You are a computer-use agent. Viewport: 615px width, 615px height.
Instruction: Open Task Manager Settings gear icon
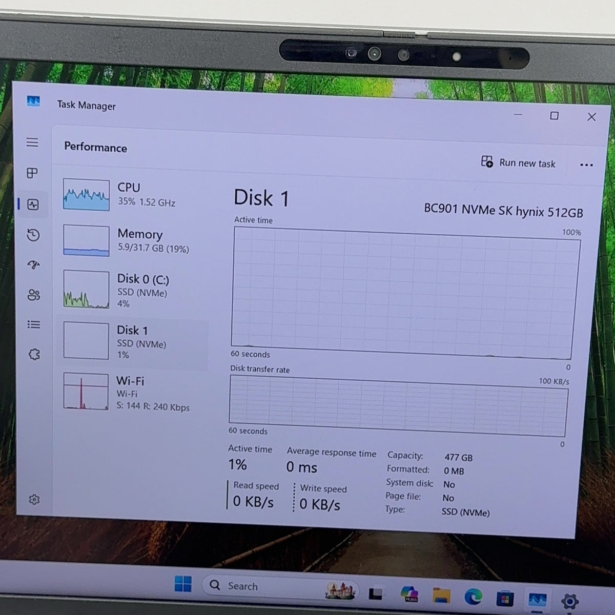[34, 499]
